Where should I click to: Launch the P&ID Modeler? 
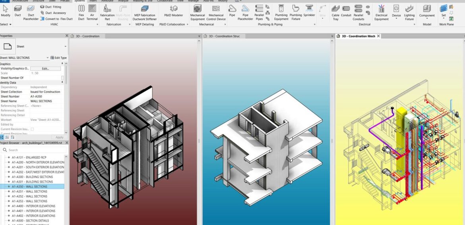tap(174, 11)
